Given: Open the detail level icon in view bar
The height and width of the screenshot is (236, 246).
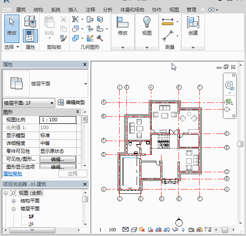Looking at the screenshot, I should (126, 230).
